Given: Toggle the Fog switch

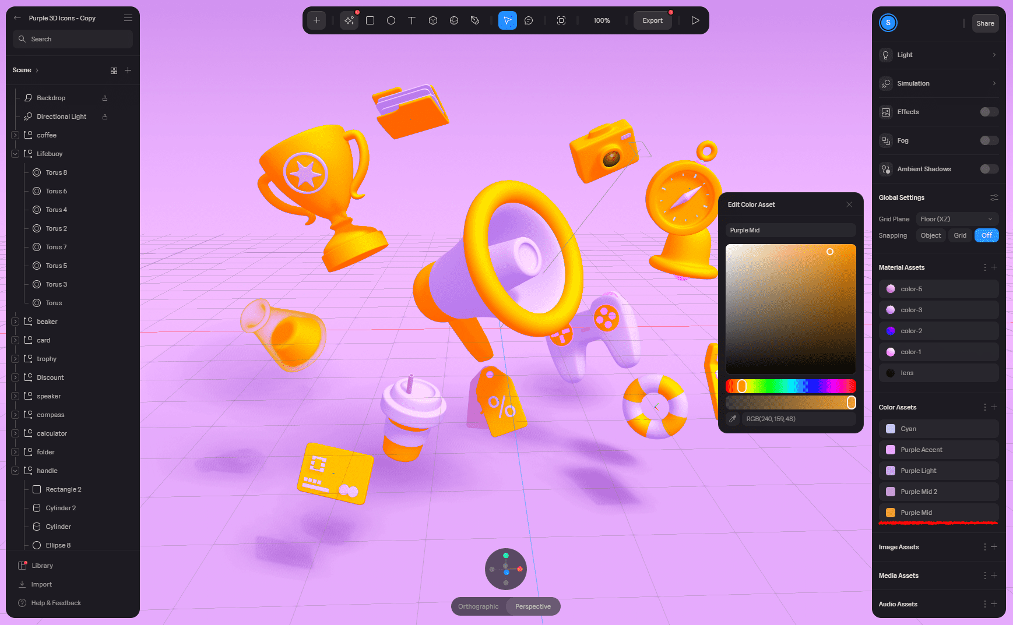Looking at the screenshot, I should coord(989,140).
